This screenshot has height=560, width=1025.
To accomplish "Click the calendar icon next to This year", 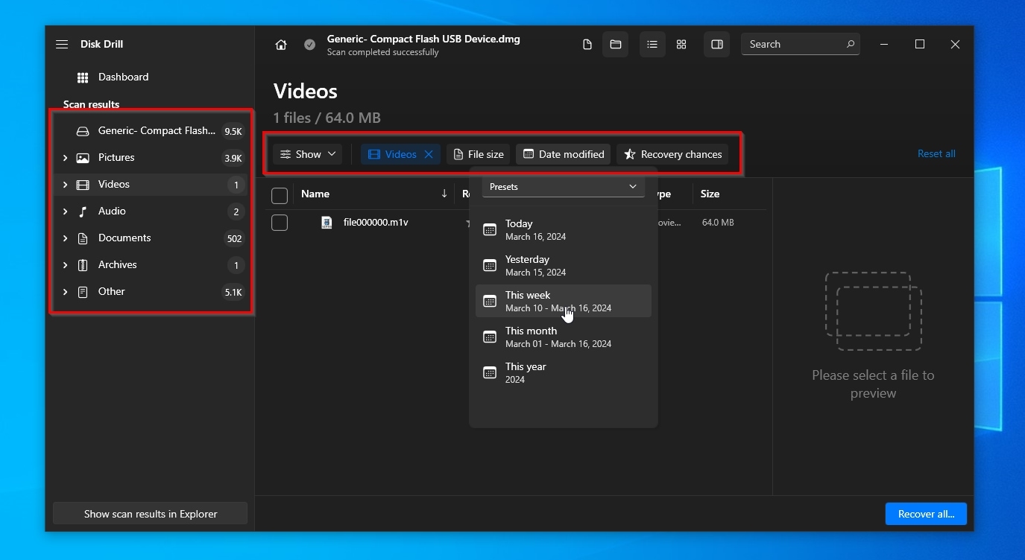I will [x=490, y=372].
